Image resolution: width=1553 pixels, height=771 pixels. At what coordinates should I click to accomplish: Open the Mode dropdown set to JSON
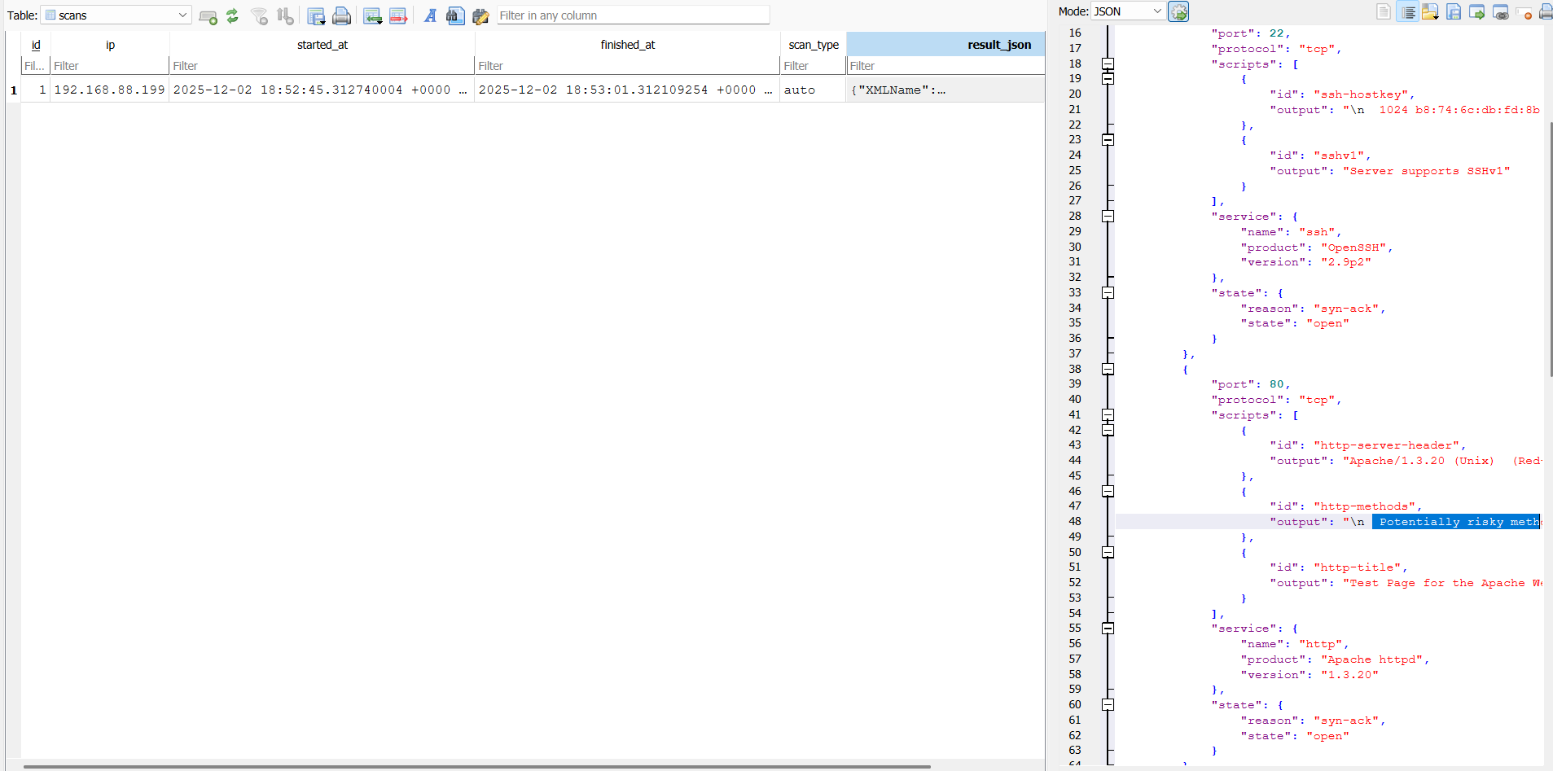coord(1128,11)
